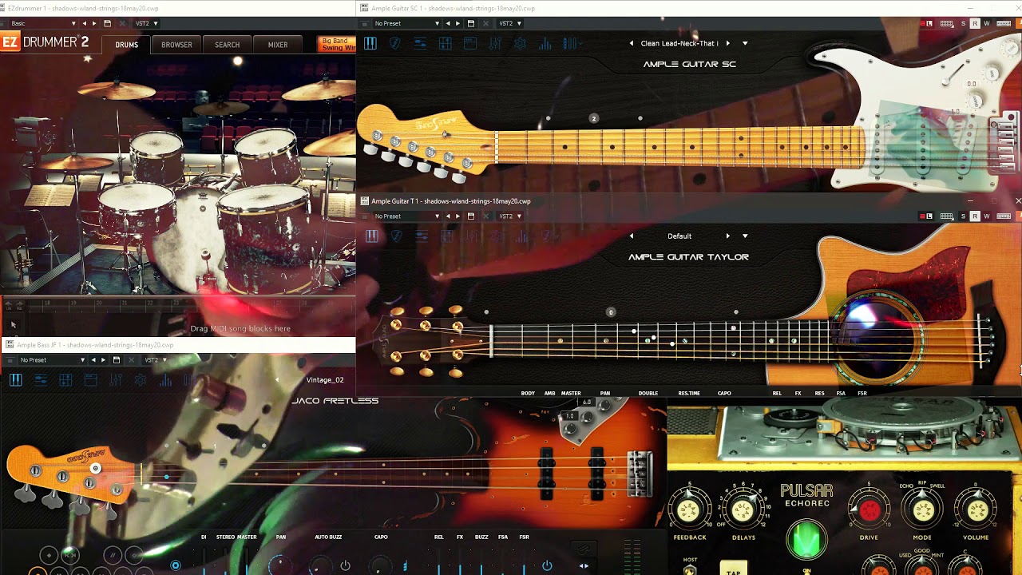This screenshot has height=575, width=1022.
Task: Save preset in the Ample Bass plugin header
Action: point(116,360)
